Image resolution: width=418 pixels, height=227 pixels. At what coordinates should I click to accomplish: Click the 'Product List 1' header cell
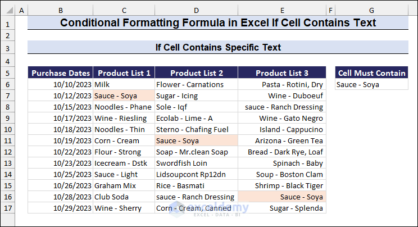click(x=124, y=73)
